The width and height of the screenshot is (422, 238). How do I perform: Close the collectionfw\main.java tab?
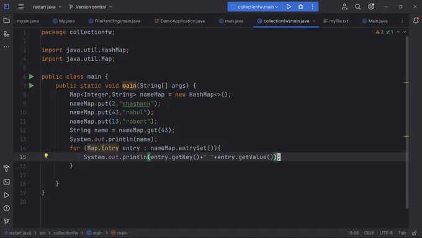(x=314, y=21)
